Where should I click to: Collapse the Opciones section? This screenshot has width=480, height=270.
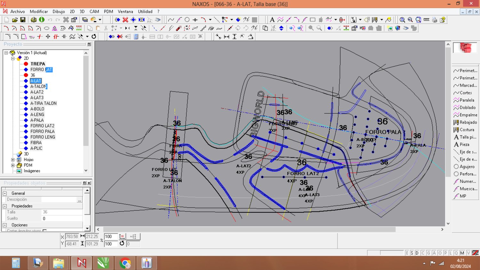click(x=5, y=225)
